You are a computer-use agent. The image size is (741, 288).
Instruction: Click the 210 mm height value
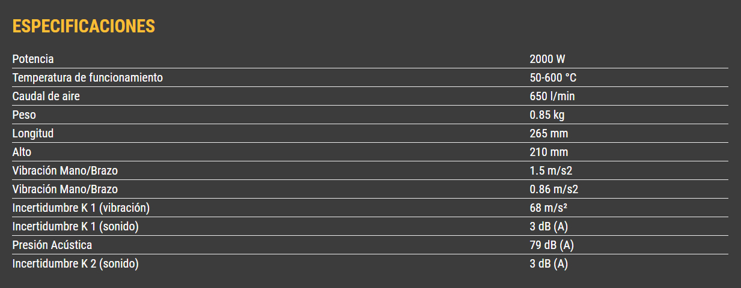[x=549, y=152]
